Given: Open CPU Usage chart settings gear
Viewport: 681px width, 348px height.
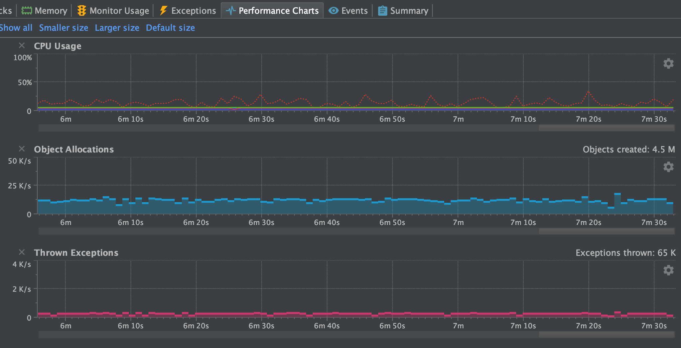Looking at the screenshot, I should [x=668, y=63].
